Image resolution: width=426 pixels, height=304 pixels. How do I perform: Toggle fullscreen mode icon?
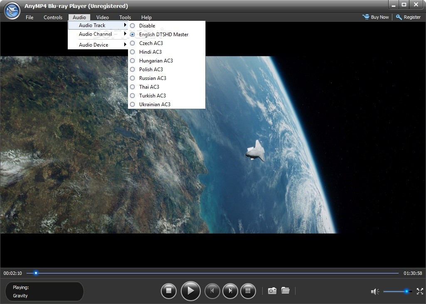tap(420, 291)
